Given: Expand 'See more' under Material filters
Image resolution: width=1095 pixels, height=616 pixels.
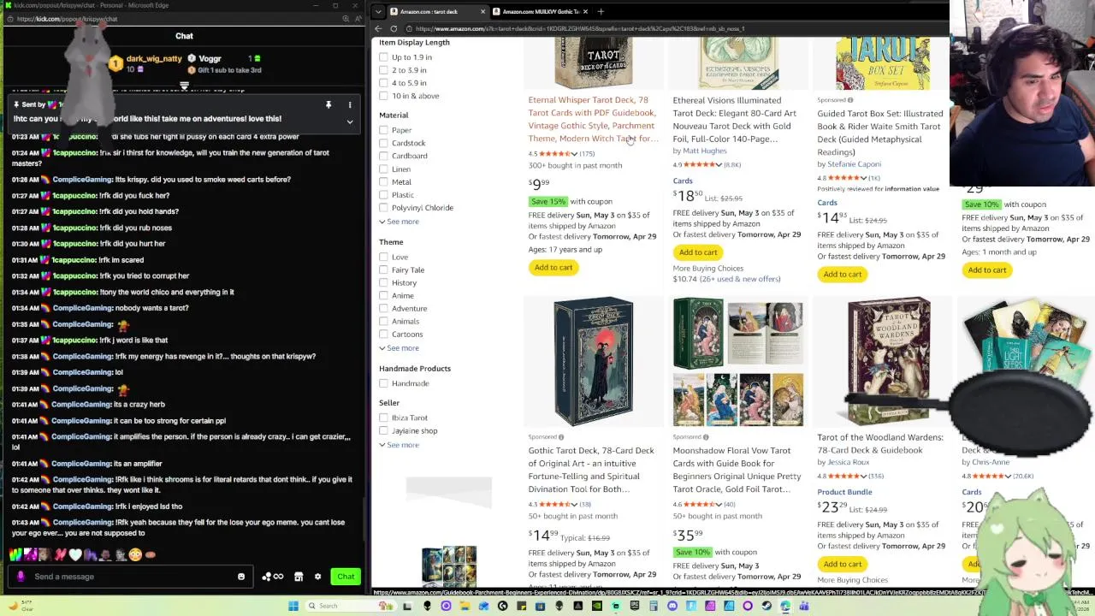Looking at the screenshot, I should 400,222.
